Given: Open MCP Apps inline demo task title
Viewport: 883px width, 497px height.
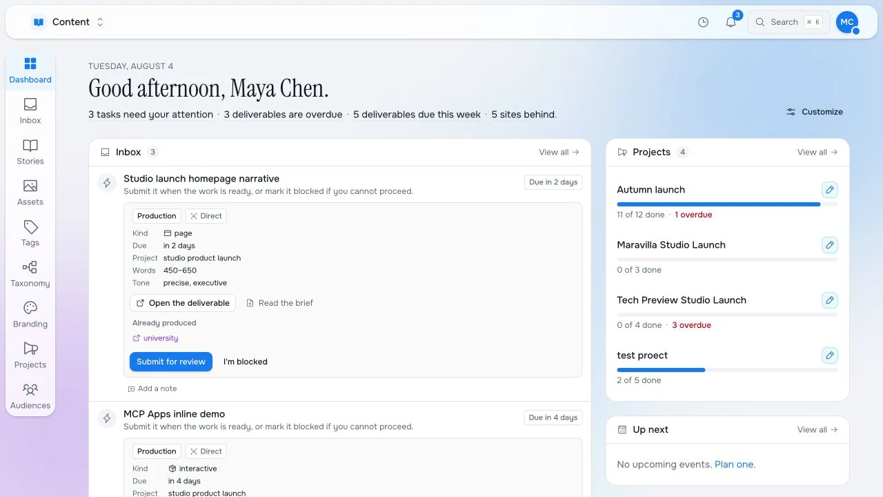Looking at the screenshot, I should pos(175,414).
